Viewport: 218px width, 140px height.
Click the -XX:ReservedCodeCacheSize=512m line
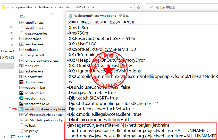[102, 39]
